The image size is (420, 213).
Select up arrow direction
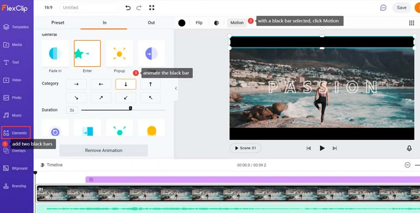(x=150, y=84)
